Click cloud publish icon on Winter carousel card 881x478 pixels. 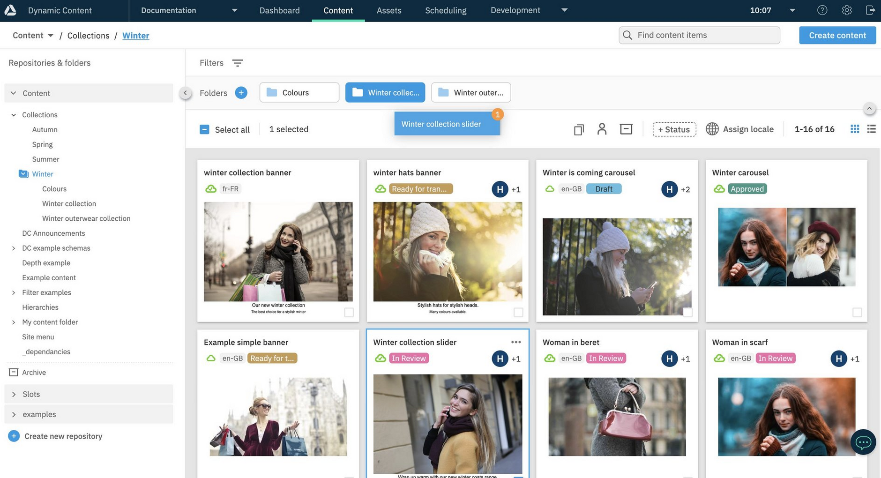click(x=719, y=189)
